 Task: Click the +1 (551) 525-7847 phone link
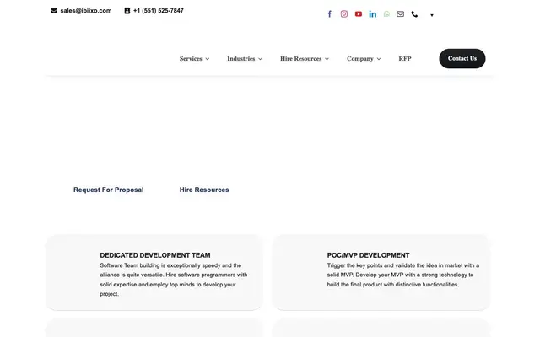159,11
